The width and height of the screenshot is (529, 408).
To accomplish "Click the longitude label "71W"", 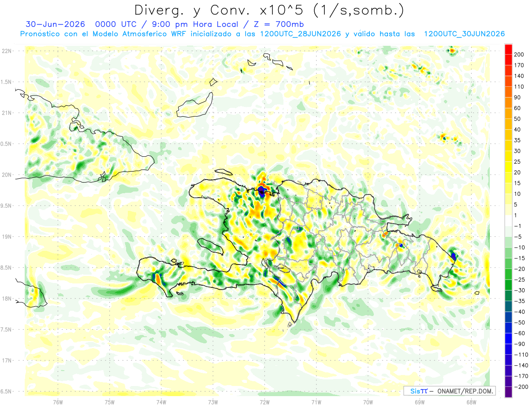I will point(316,402).
